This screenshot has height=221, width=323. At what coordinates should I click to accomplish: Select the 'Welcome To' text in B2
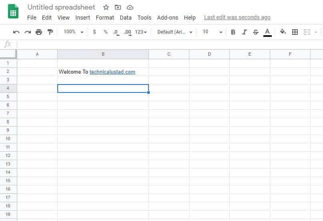point(73,72)
